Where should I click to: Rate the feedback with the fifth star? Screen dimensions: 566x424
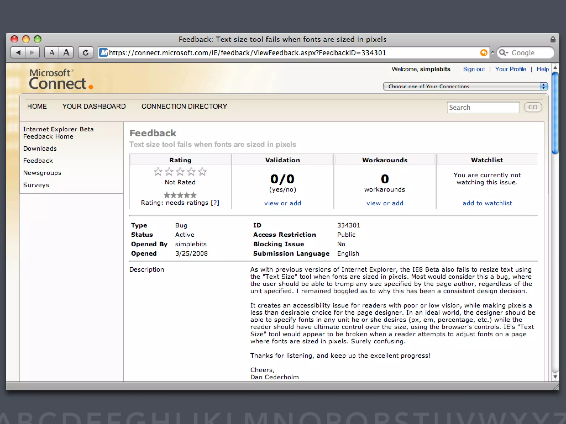202,172
